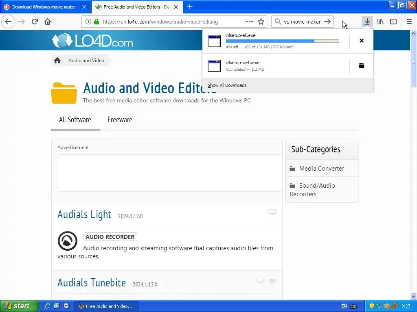Click the Free Audio and Video taskbar button
The image size is (417, 312).
pos(106,306)
